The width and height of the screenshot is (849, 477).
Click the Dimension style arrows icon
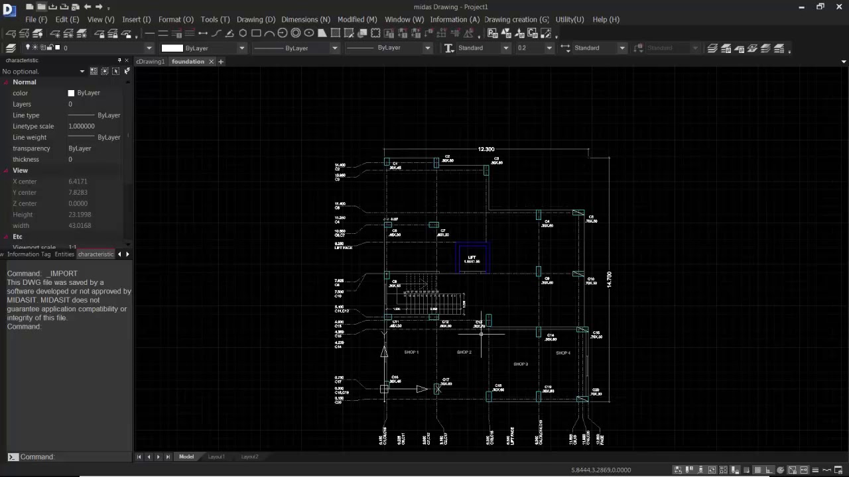[565, 48]
